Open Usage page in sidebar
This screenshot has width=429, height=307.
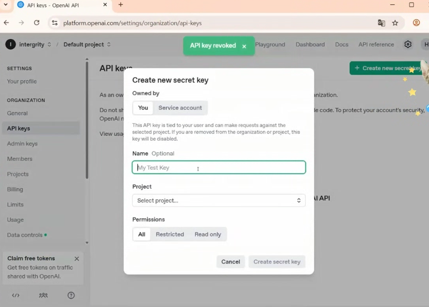[x=15, y=219]
